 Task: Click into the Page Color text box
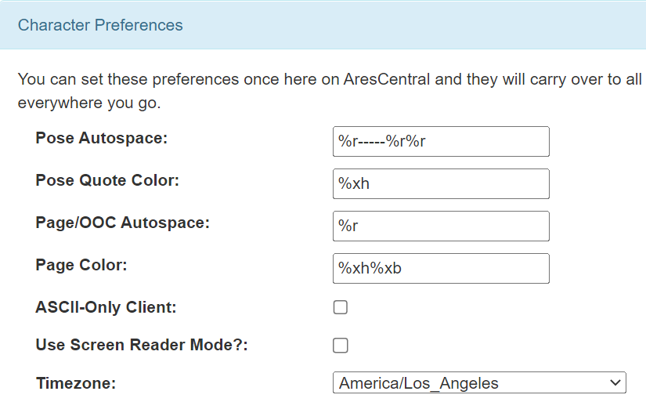tap(440, 268)
